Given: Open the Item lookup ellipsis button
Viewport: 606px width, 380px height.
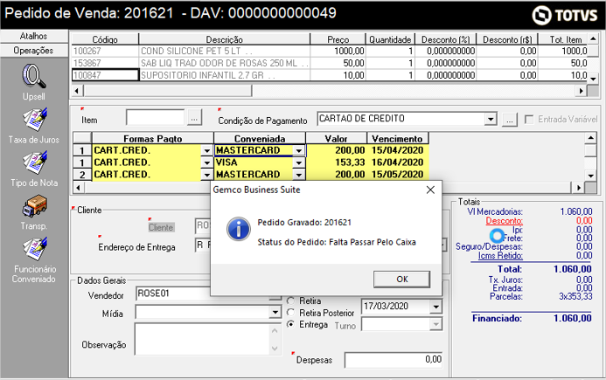Looking at the screenshot, I should (194, 118).
